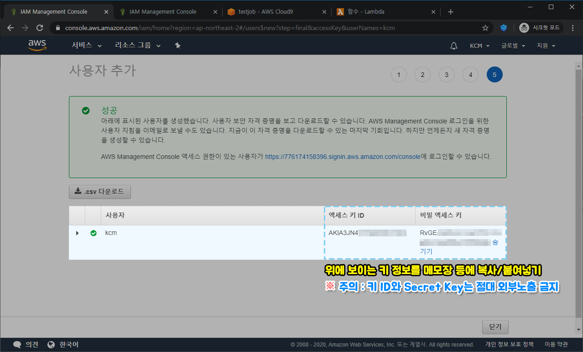This screenshot has height=352, width=583.
Task: Click the feedback speech bubble icon
Action: pos(17,345)
